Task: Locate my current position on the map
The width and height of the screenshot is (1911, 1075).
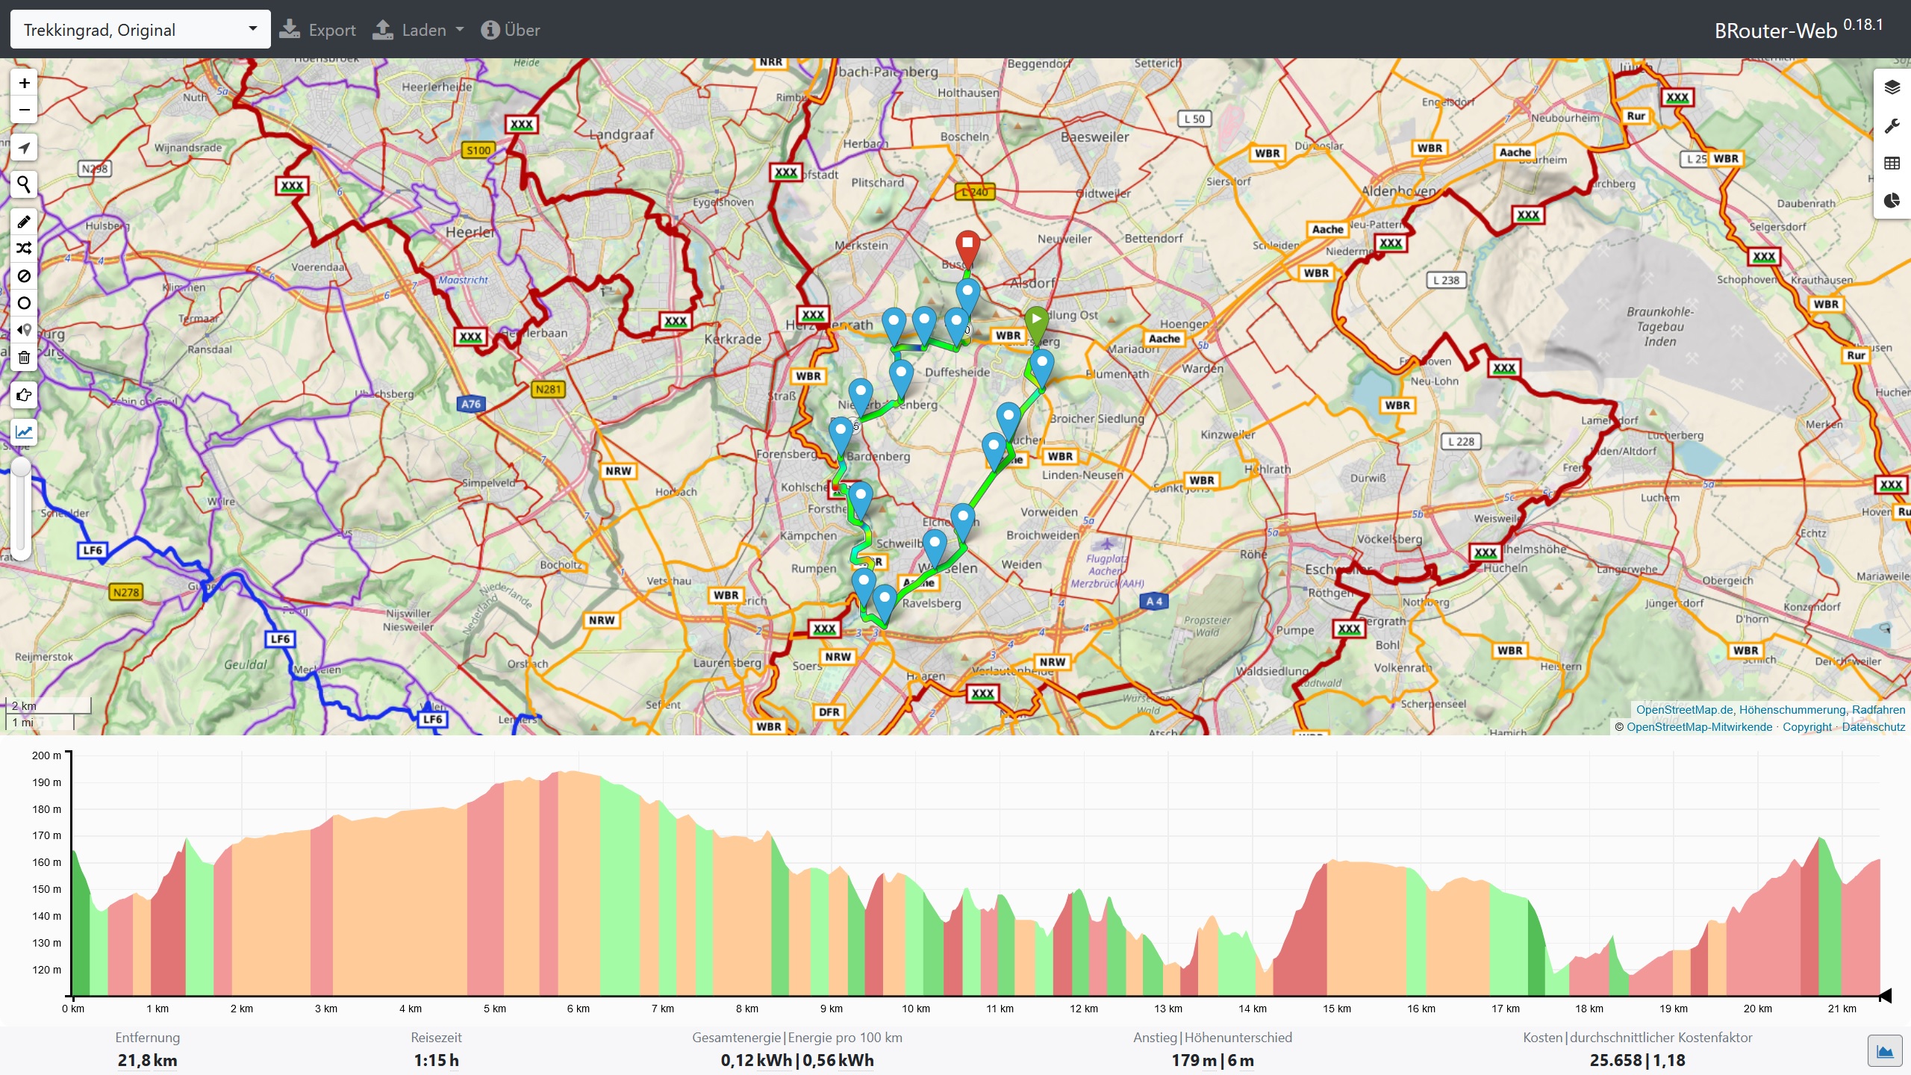Action: pyautogui.click(x=24, y=148)
